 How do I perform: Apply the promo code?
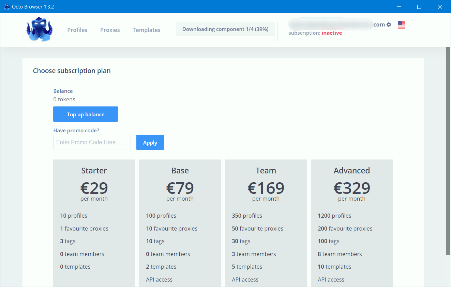point(150,142)
